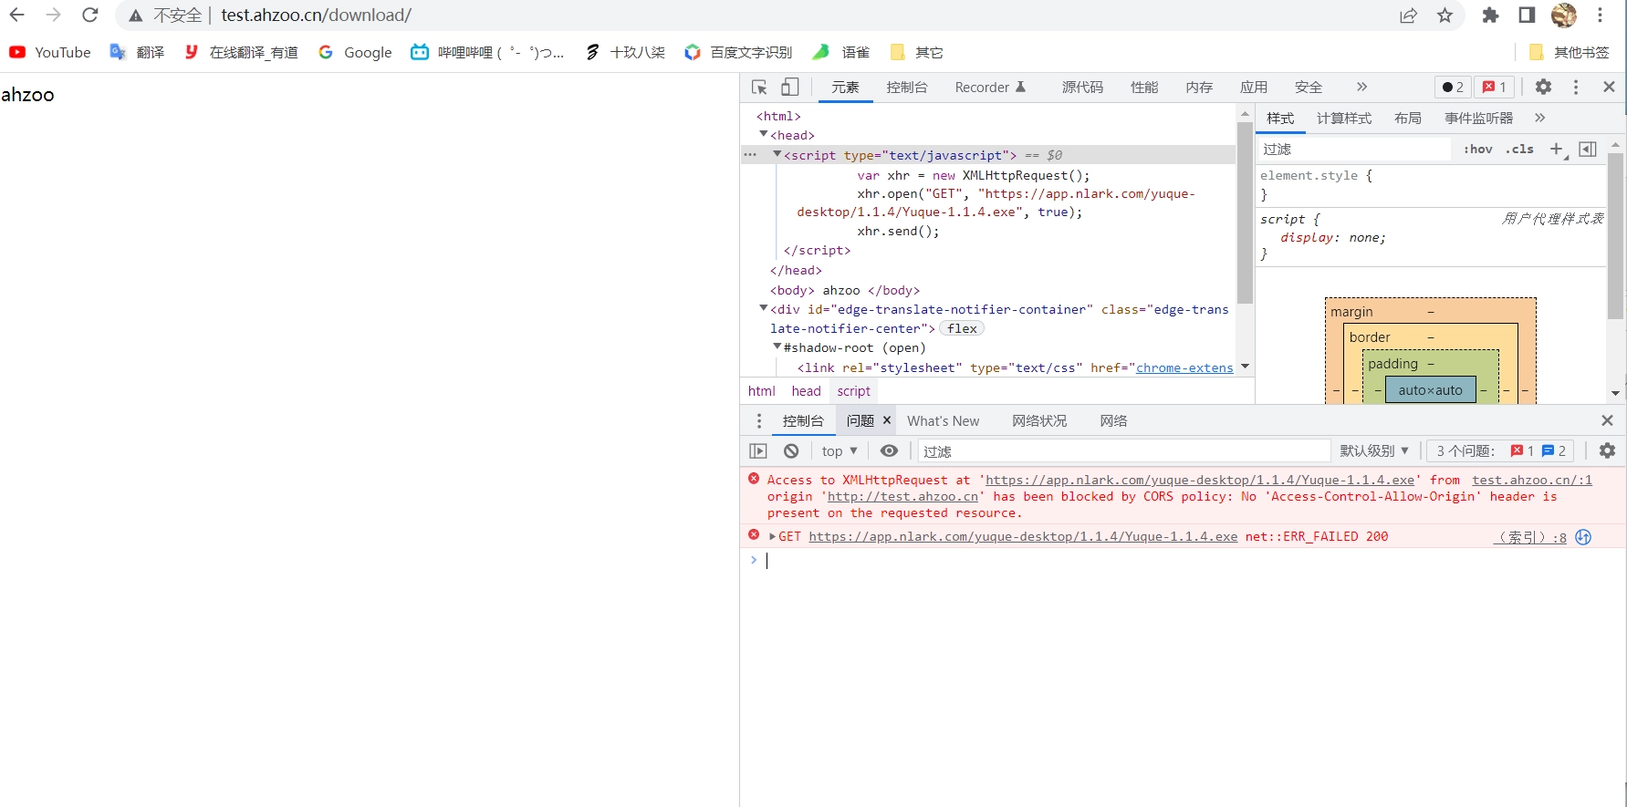This screenshot has width=1627, height=807.
Task: Open test.ahzoo.cn/:1 source link
Action: [1531, 481]
